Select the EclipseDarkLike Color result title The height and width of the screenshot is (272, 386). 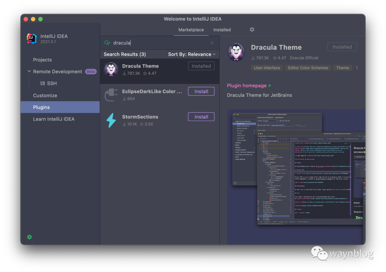pos(152,92)
